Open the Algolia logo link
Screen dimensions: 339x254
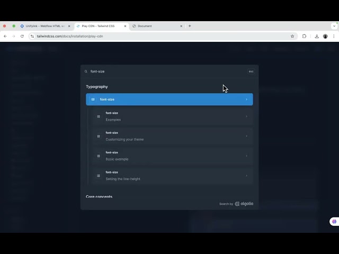coord(244,204)
